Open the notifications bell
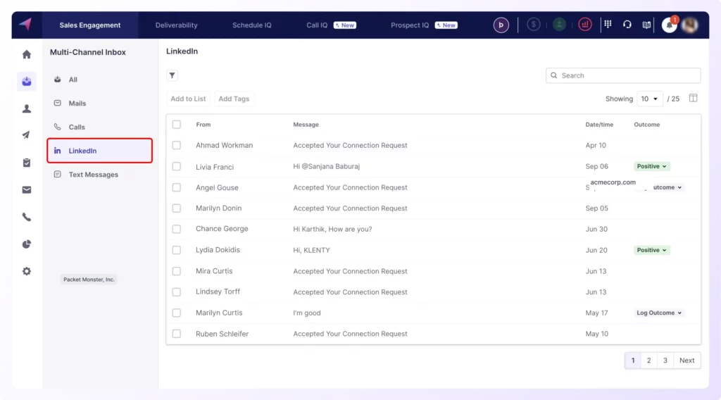This screenshot has height=400, width=721. coord(670,25)
